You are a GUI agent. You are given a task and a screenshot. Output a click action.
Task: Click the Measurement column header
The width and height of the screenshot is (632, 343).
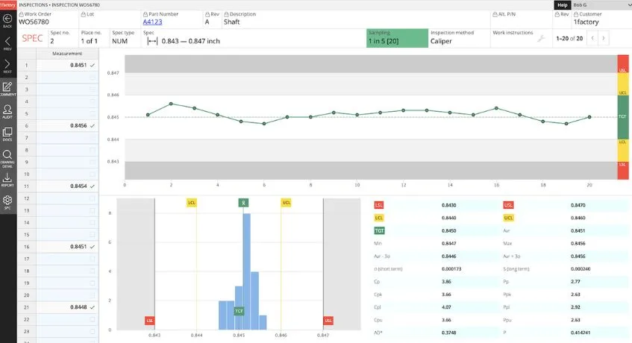[x=67, y=54]
